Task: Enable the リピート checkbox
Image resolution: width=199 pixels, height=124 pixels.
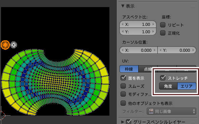Action: 163,25
